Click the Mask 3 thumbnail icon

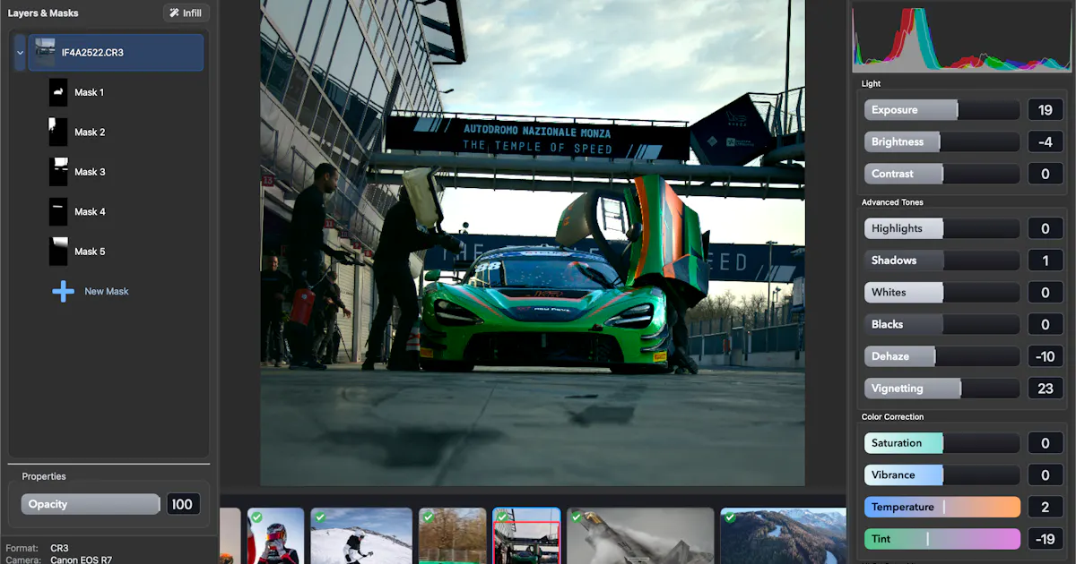coord(58,172)
